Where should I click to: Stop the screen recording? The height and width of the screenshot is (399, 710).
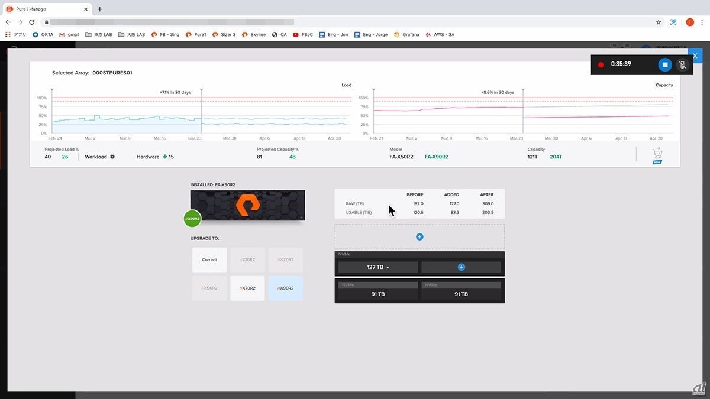(665, 64)
